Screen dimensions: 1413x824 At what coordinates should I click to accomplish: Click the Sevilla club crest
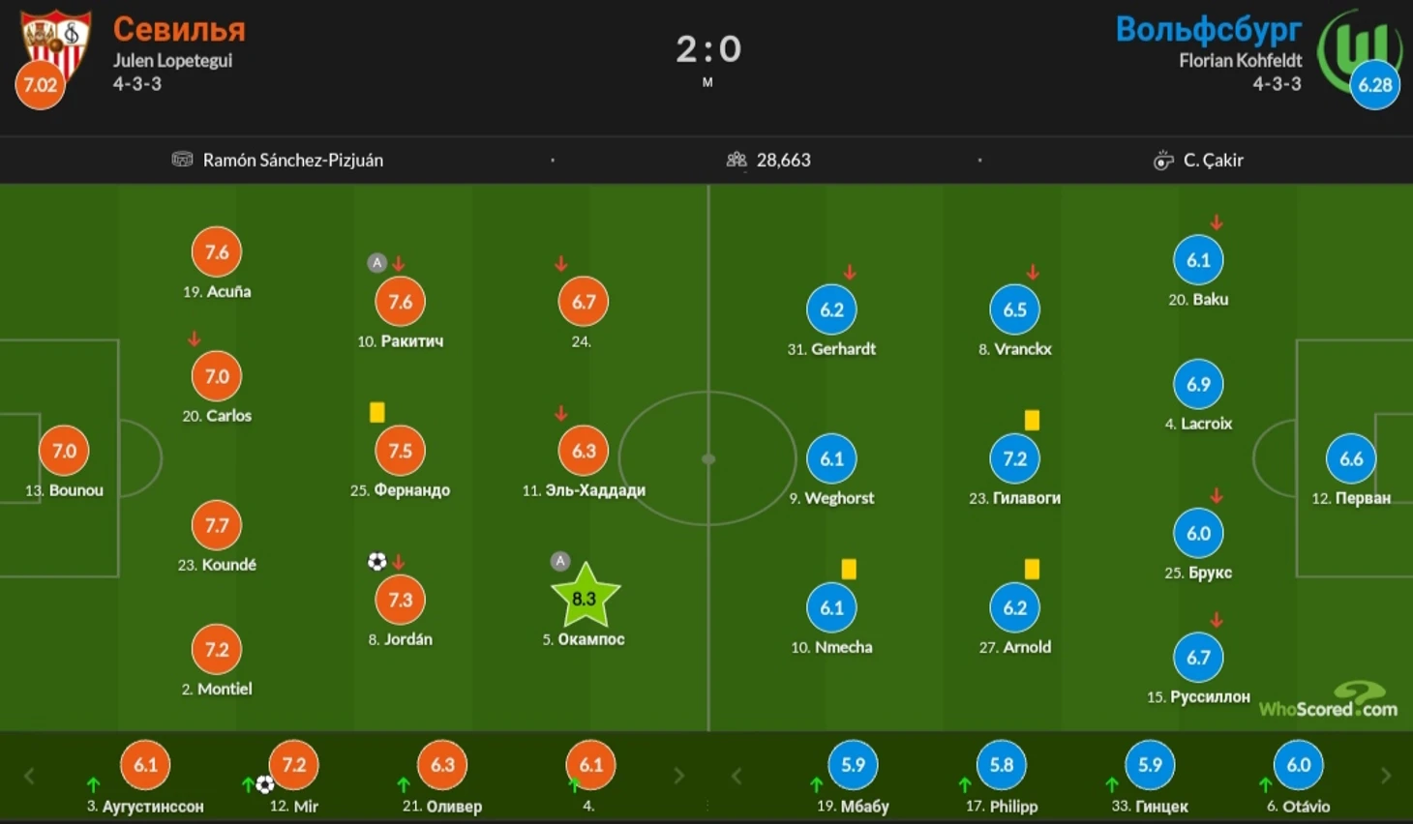point(57,44)
